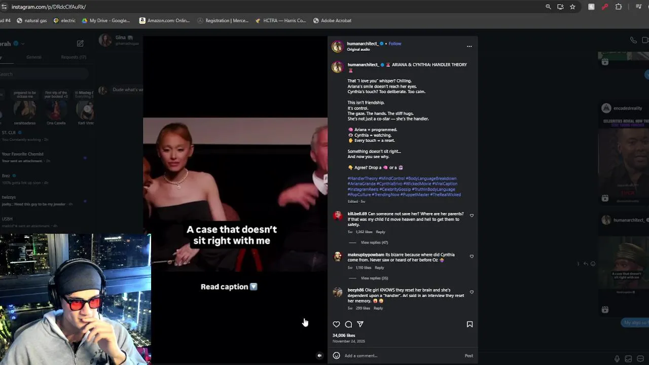Open the browser Extensions puzzle icon
Viewport: 649px width, 365px height.
(619, 7)
